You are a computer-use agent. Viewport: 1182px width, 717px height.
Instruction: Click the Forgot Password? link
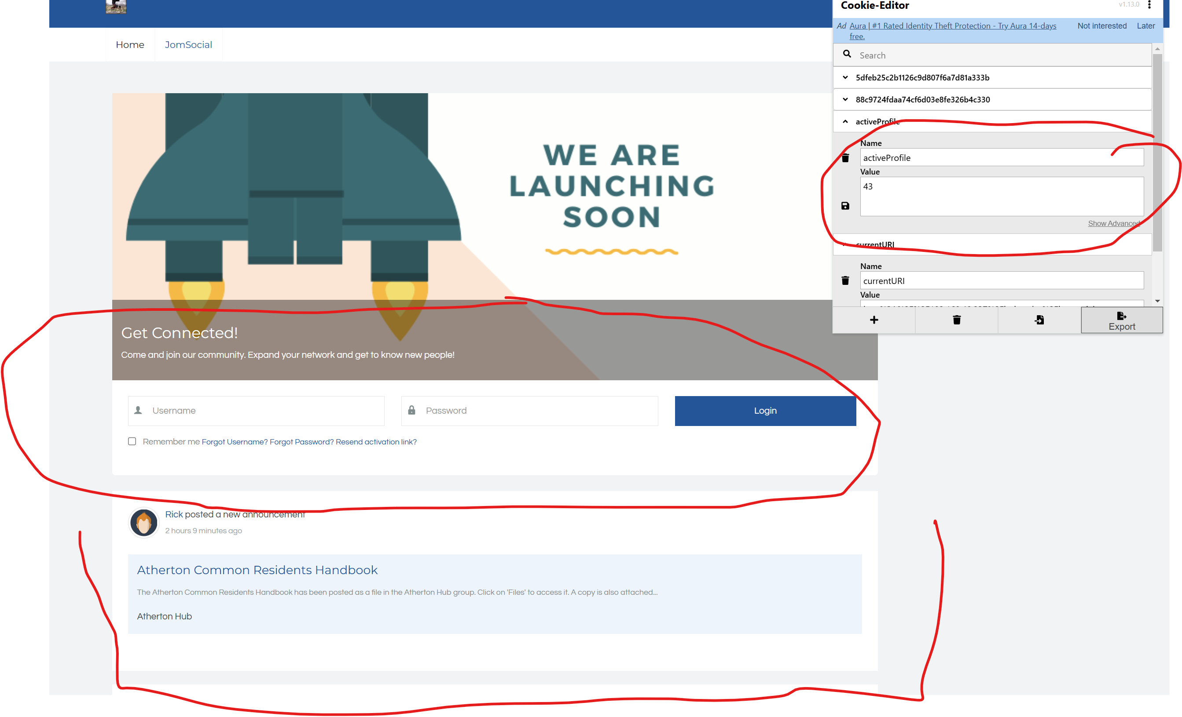click(x=301, y=442)
